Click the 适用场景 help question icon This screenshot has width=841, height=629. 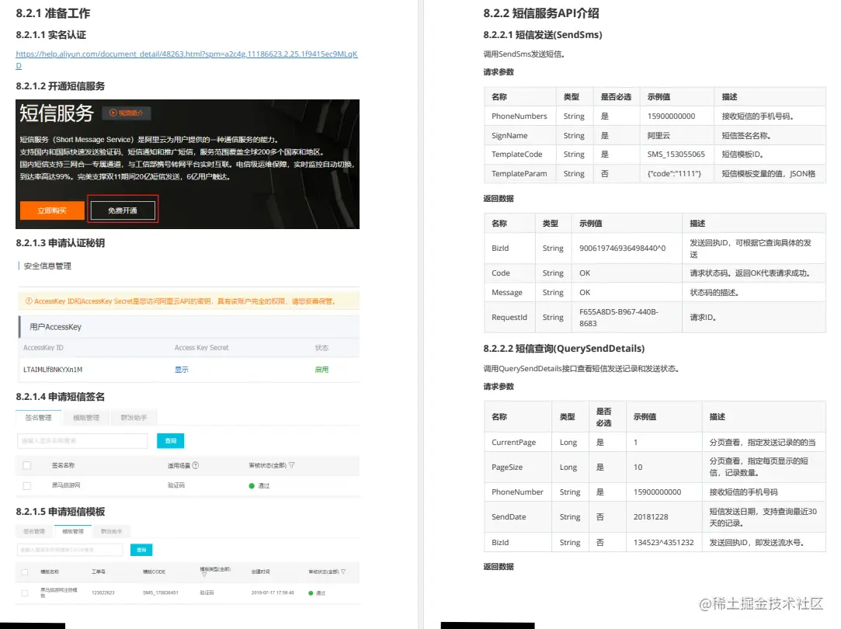click(196, 464)
